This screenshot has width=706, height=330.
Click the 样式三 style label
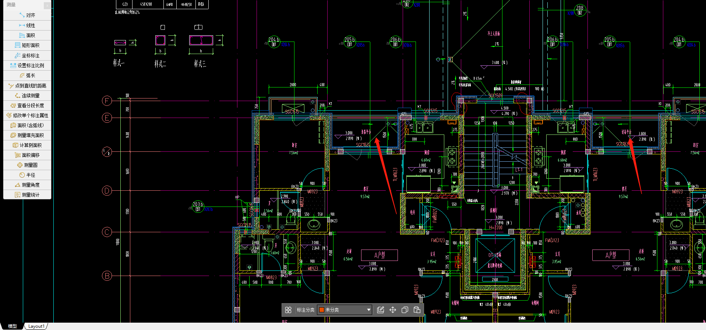coord(200,64)
